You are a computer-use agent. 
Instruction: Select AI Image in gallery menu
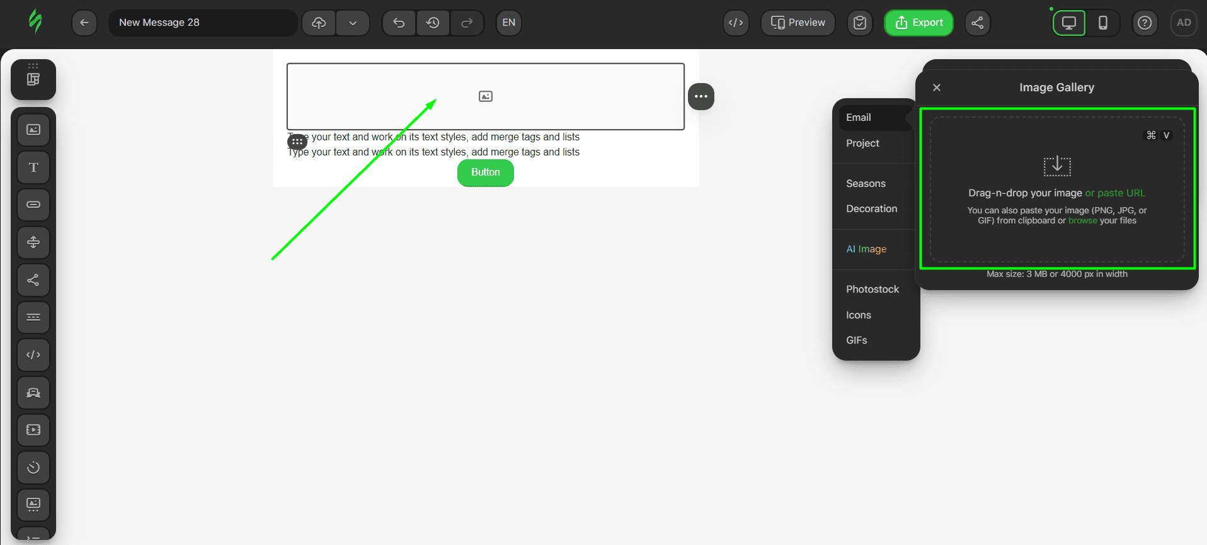[x=866, y=249]
